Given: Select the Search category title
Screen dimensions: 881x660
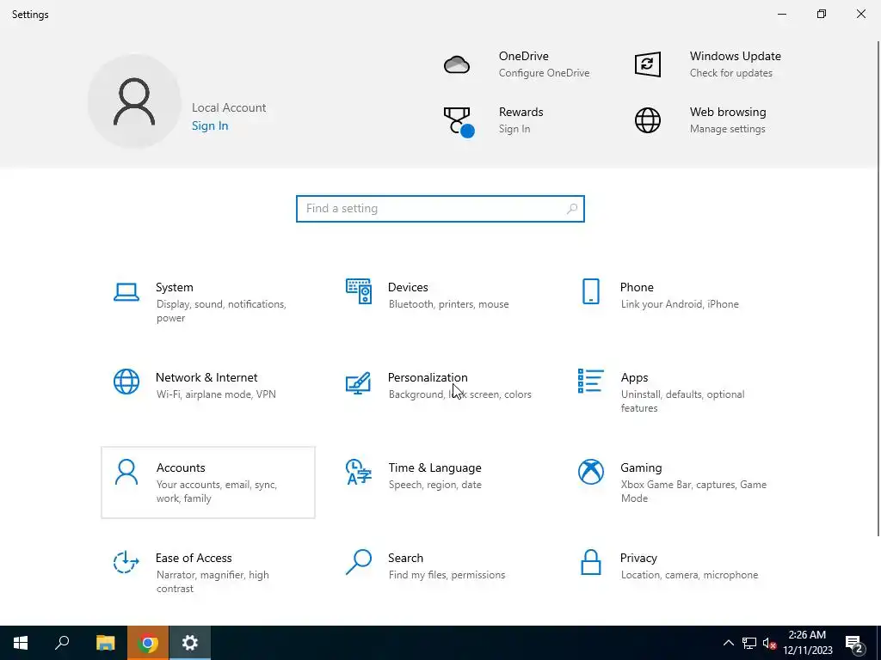Looking at the screenshot, I should (x=406, y=559).
